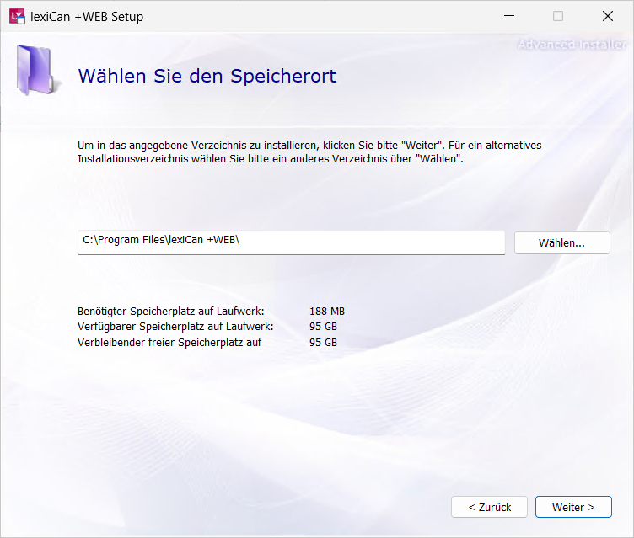This screenshot has height=538, width=634.
Task: Select the 'Verfügbarer Speicherplatz auf Laufwerk' label
Action: point(175,327)
